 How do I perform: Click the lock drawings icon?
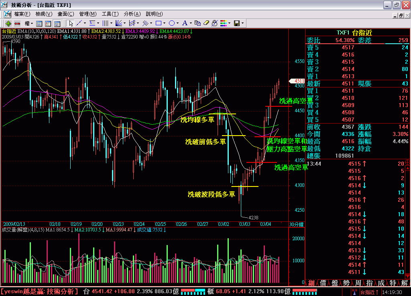(x=215, y=24)
